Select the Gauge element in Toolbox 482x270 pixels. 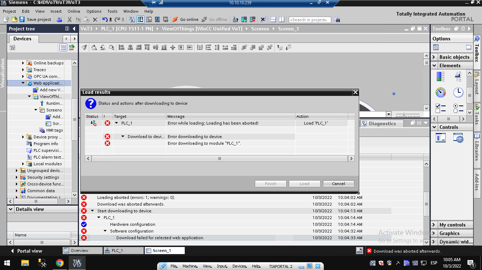pos(441,92)
